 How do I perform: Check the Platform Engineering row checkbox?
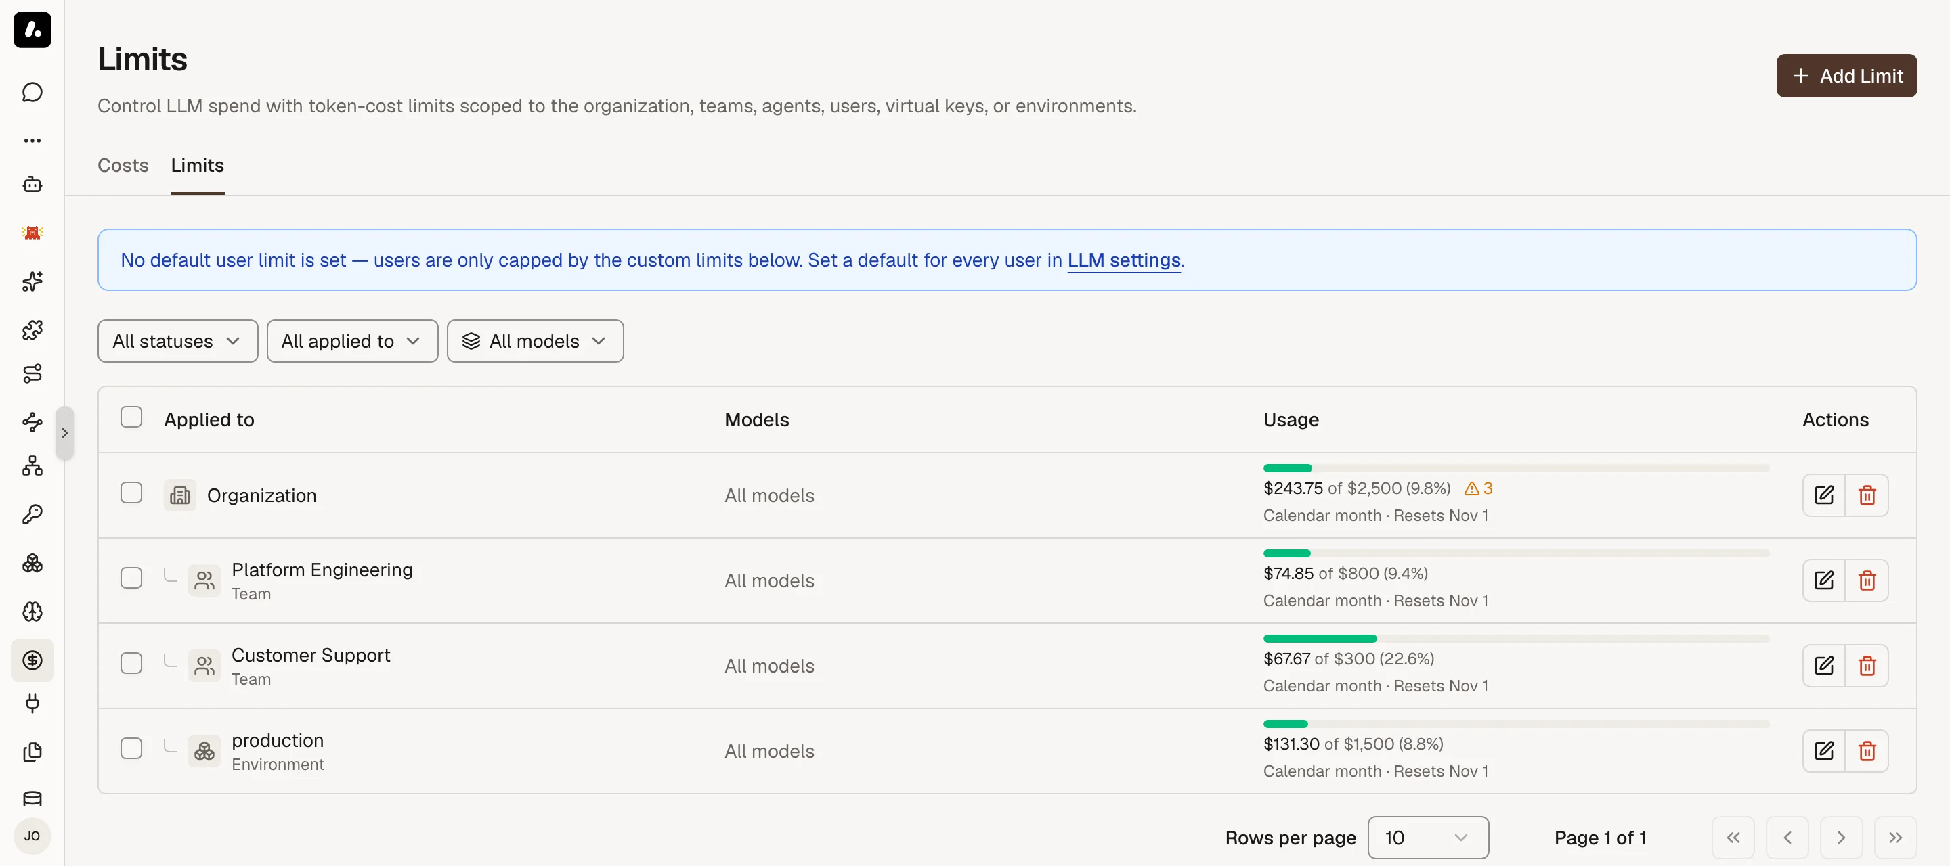click(x=131, y=578)
